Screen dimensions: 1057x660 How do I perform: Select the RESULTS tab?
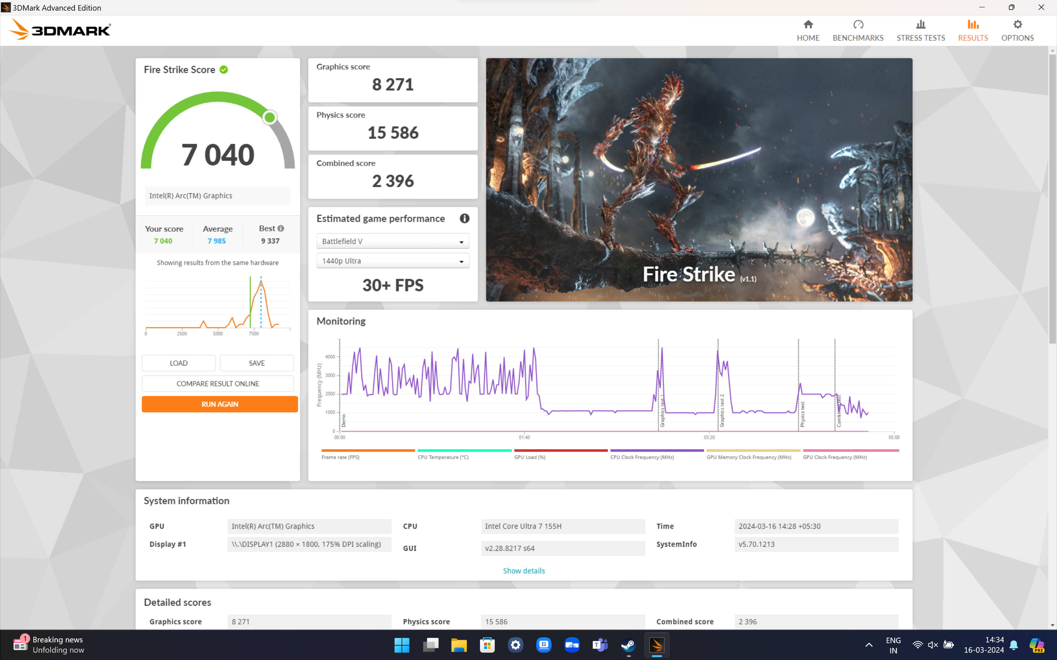(973, 30)
